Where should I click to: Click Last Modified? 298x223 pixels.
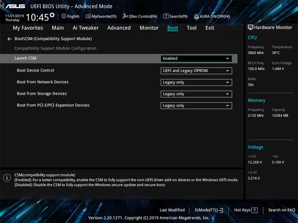click(x=172, y=210)
